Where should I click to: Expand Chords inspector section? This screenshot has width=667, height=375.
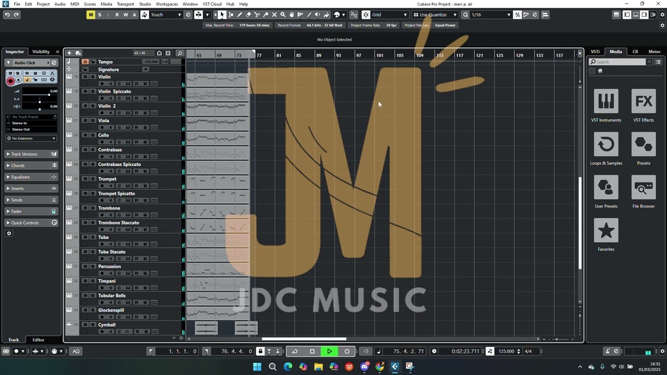[31, 166]
